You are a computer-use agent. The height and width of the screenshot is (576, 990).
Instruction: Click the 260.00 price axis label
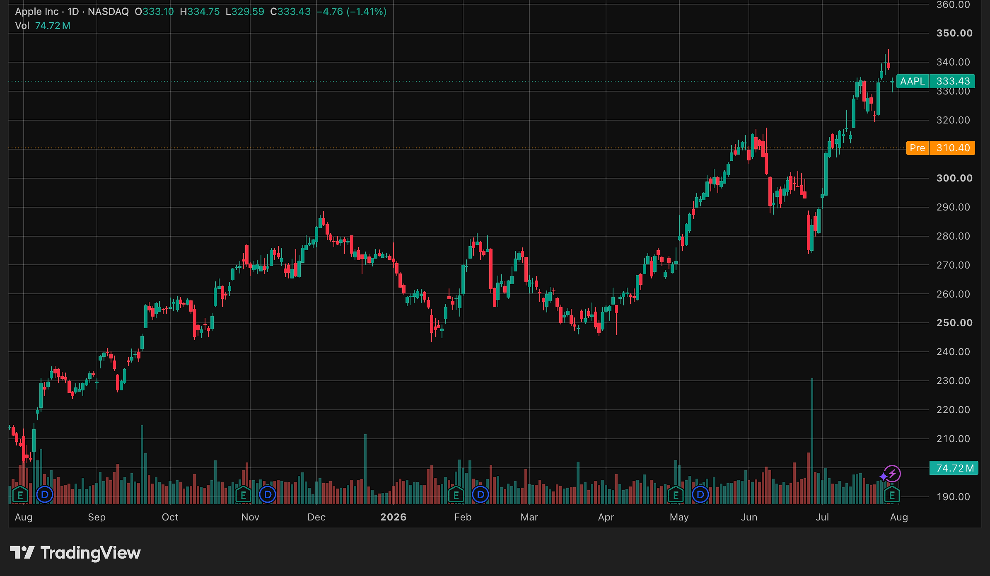[x=953, y=294]
